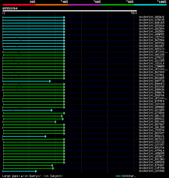This screenshot has height=178, width=169.
Task: Select the UniRef100_A7NV35 label
Action: pyautogui.click(x=152, y=20)
